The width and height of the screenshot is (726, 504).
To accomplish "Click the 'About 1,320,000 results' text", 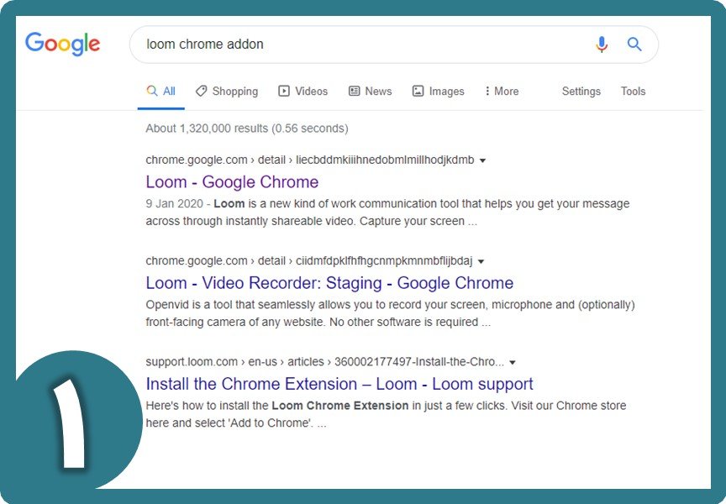I will pos(247,129).
